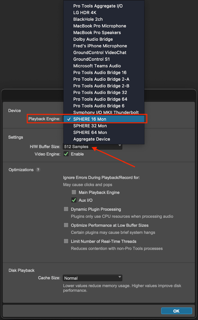Choose Pro Tools Aggregate I/O

pyautogui.click(x=98, y=6)
